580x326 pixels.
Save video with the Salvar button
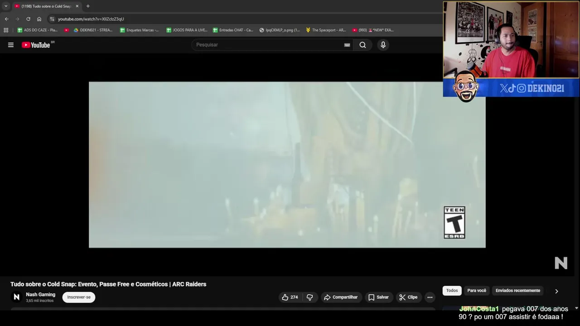point(378,297)
